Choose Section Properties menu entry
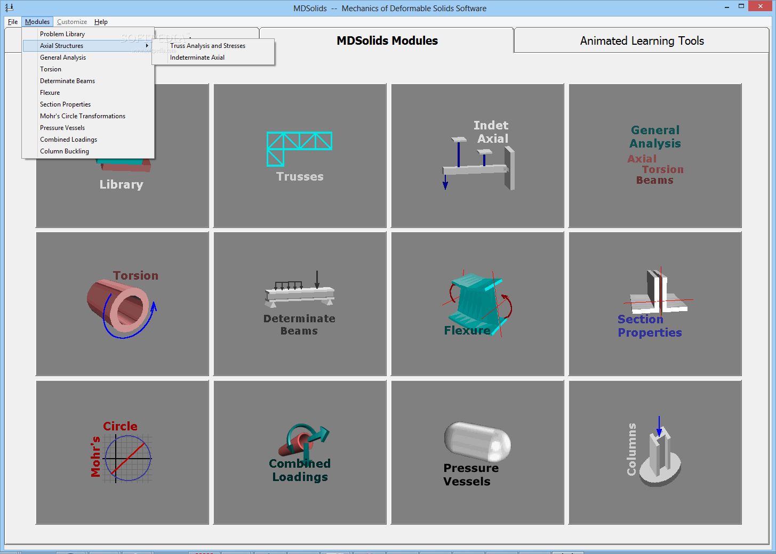 pyautogui.click(x=88, y=104)
